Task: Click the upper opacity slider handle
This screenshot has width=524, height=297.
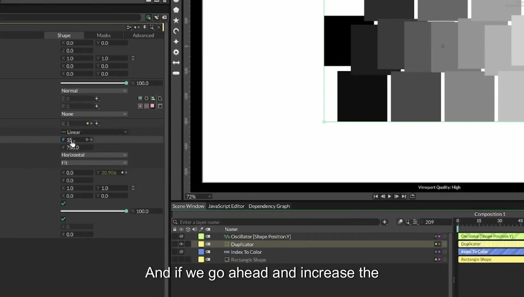Action: 126,83
